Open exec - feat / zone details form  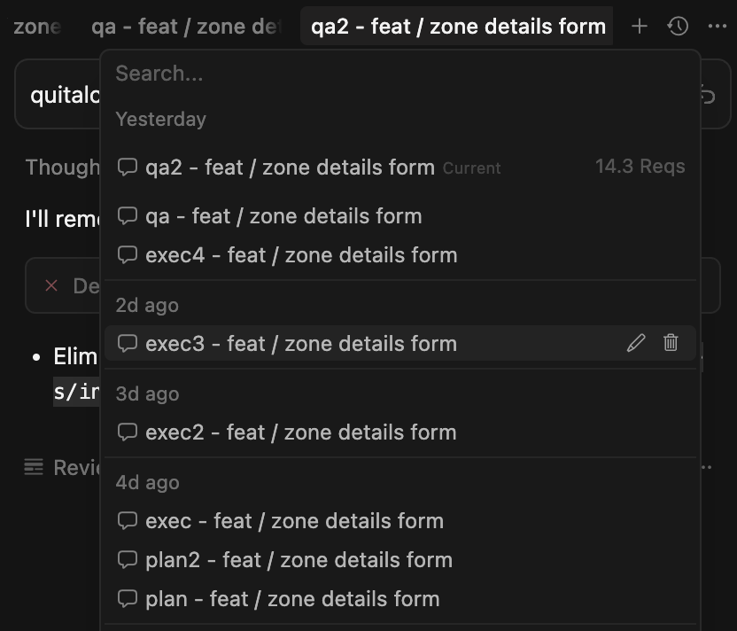coord(294,521)
